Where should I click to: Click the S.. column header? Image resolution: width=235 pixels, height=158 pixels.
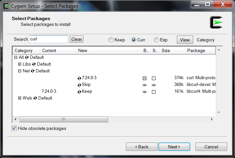coord(155,51)
